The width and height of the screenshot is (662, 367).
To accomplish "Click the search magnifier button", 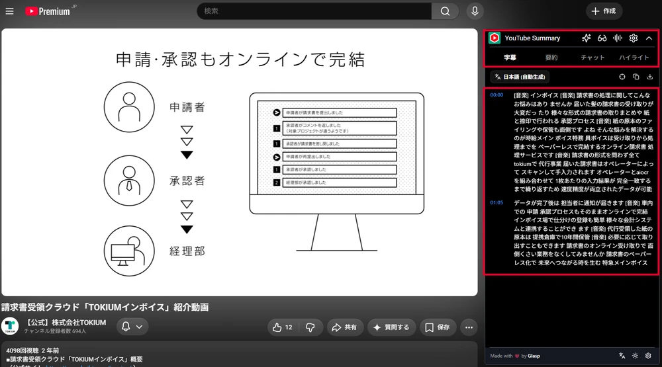I will [445, 11].
